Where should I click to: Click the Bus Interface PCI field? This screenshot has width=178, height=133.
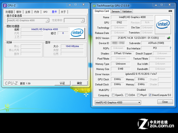click(x=155, y=48)
